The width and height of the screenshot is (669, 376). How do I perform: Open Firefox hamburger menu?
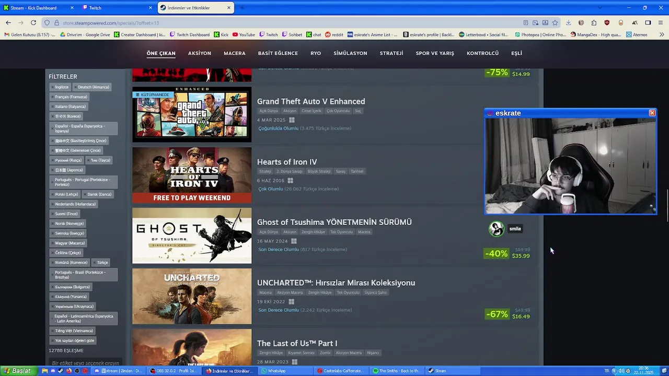pyautogui.click(x=660, y=22)
